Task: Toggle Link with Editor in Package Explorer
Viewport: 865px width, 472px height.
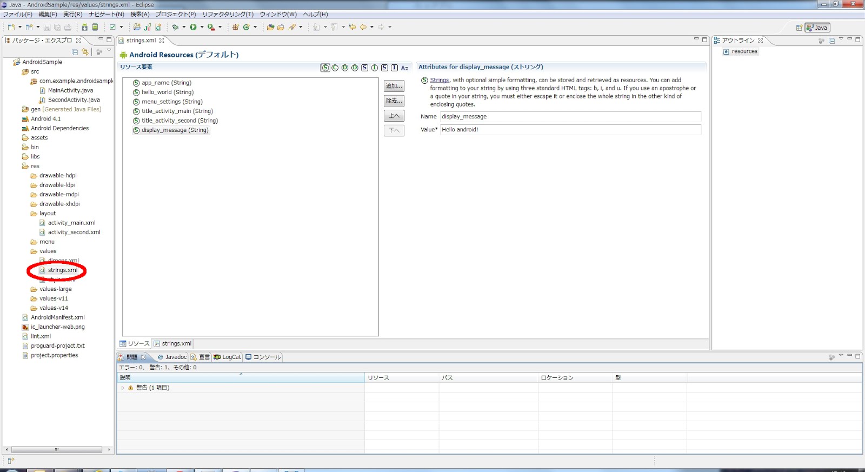Action: [85, 52]
